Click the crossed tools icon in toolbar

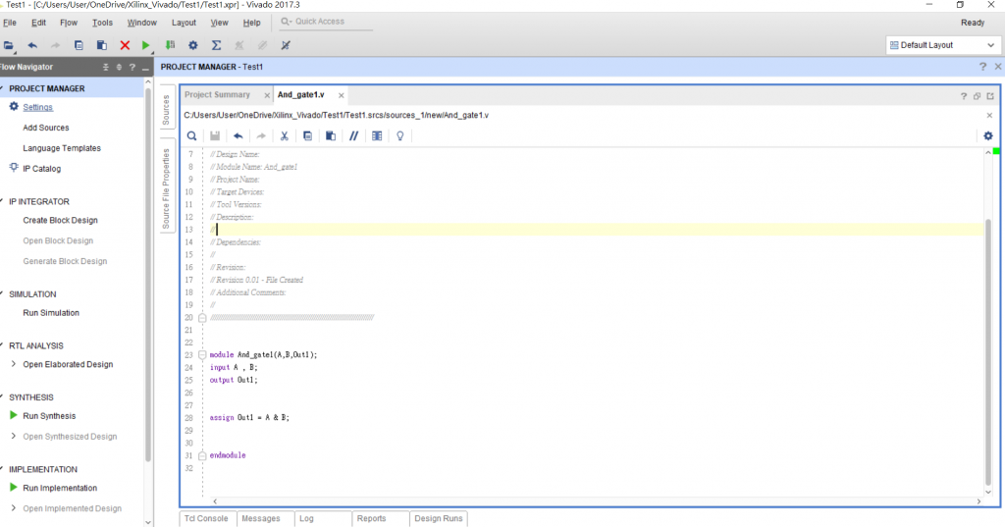(x=286, y=45)
